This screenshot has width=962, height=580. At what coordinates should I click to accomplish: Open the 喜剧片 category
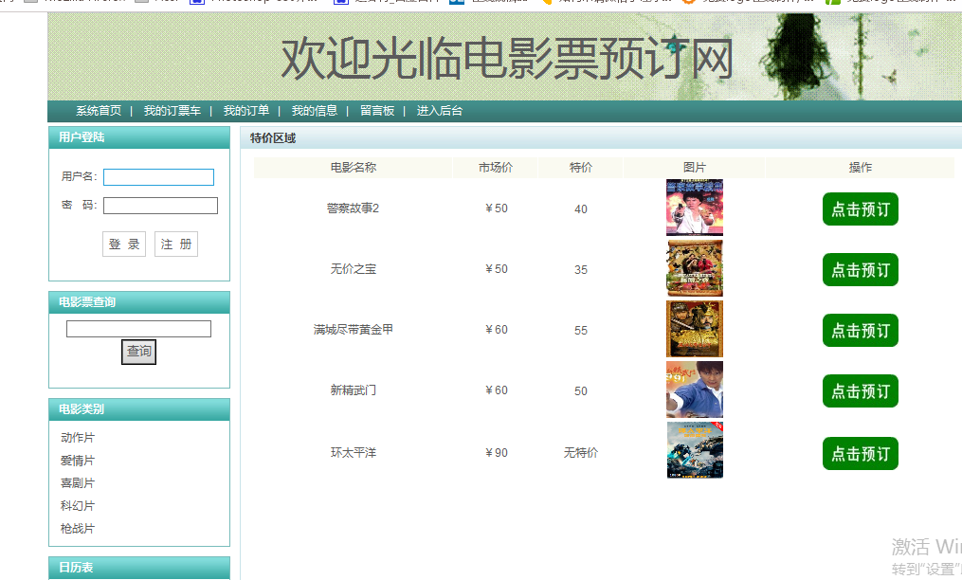pyautogui.click(x=78, y=483)
